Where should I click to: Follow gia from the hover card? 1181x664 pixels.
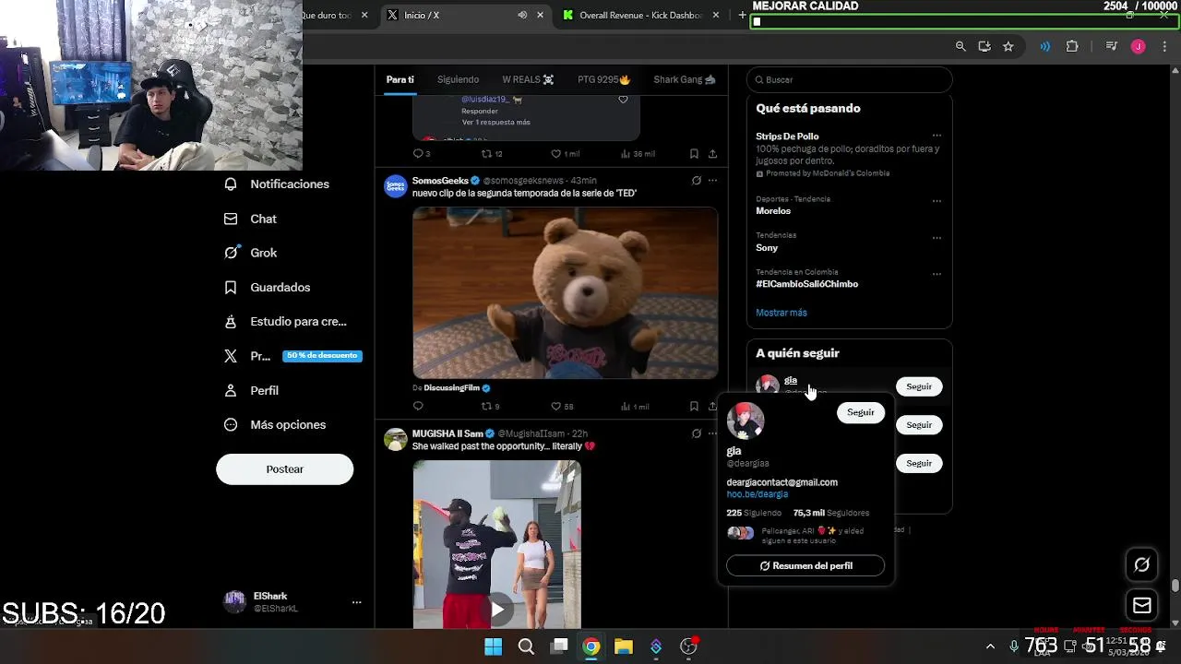click(860, 412)
